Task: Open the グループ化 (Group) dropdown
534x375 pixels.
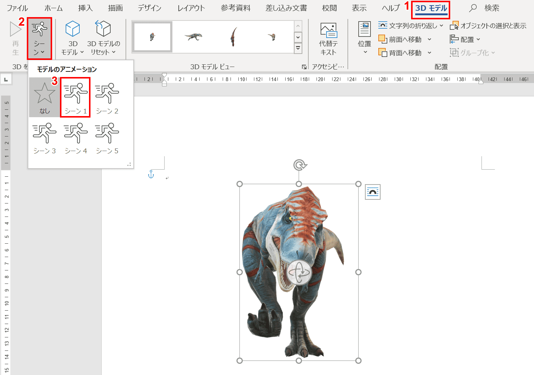Action: [473, 53]
